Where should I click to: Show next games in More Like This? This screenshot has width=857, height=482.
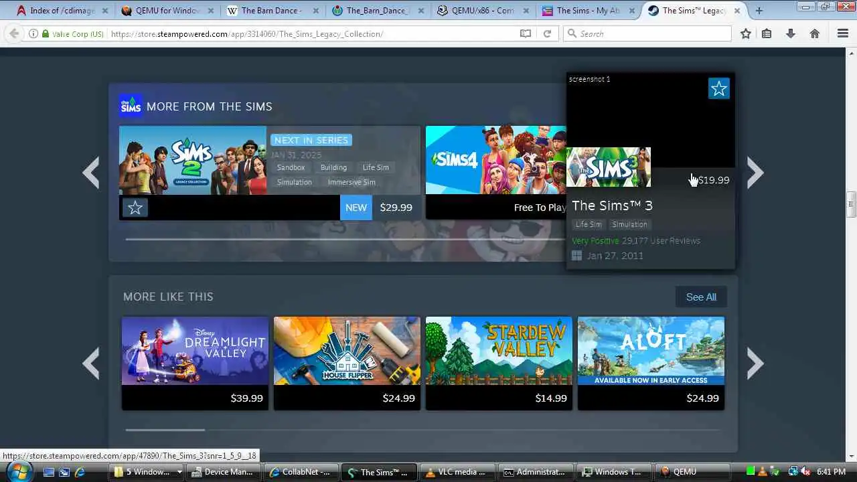755,364
